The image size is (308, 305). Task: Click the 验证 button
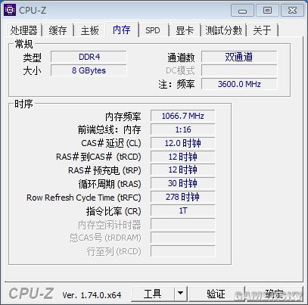point(216,294)
